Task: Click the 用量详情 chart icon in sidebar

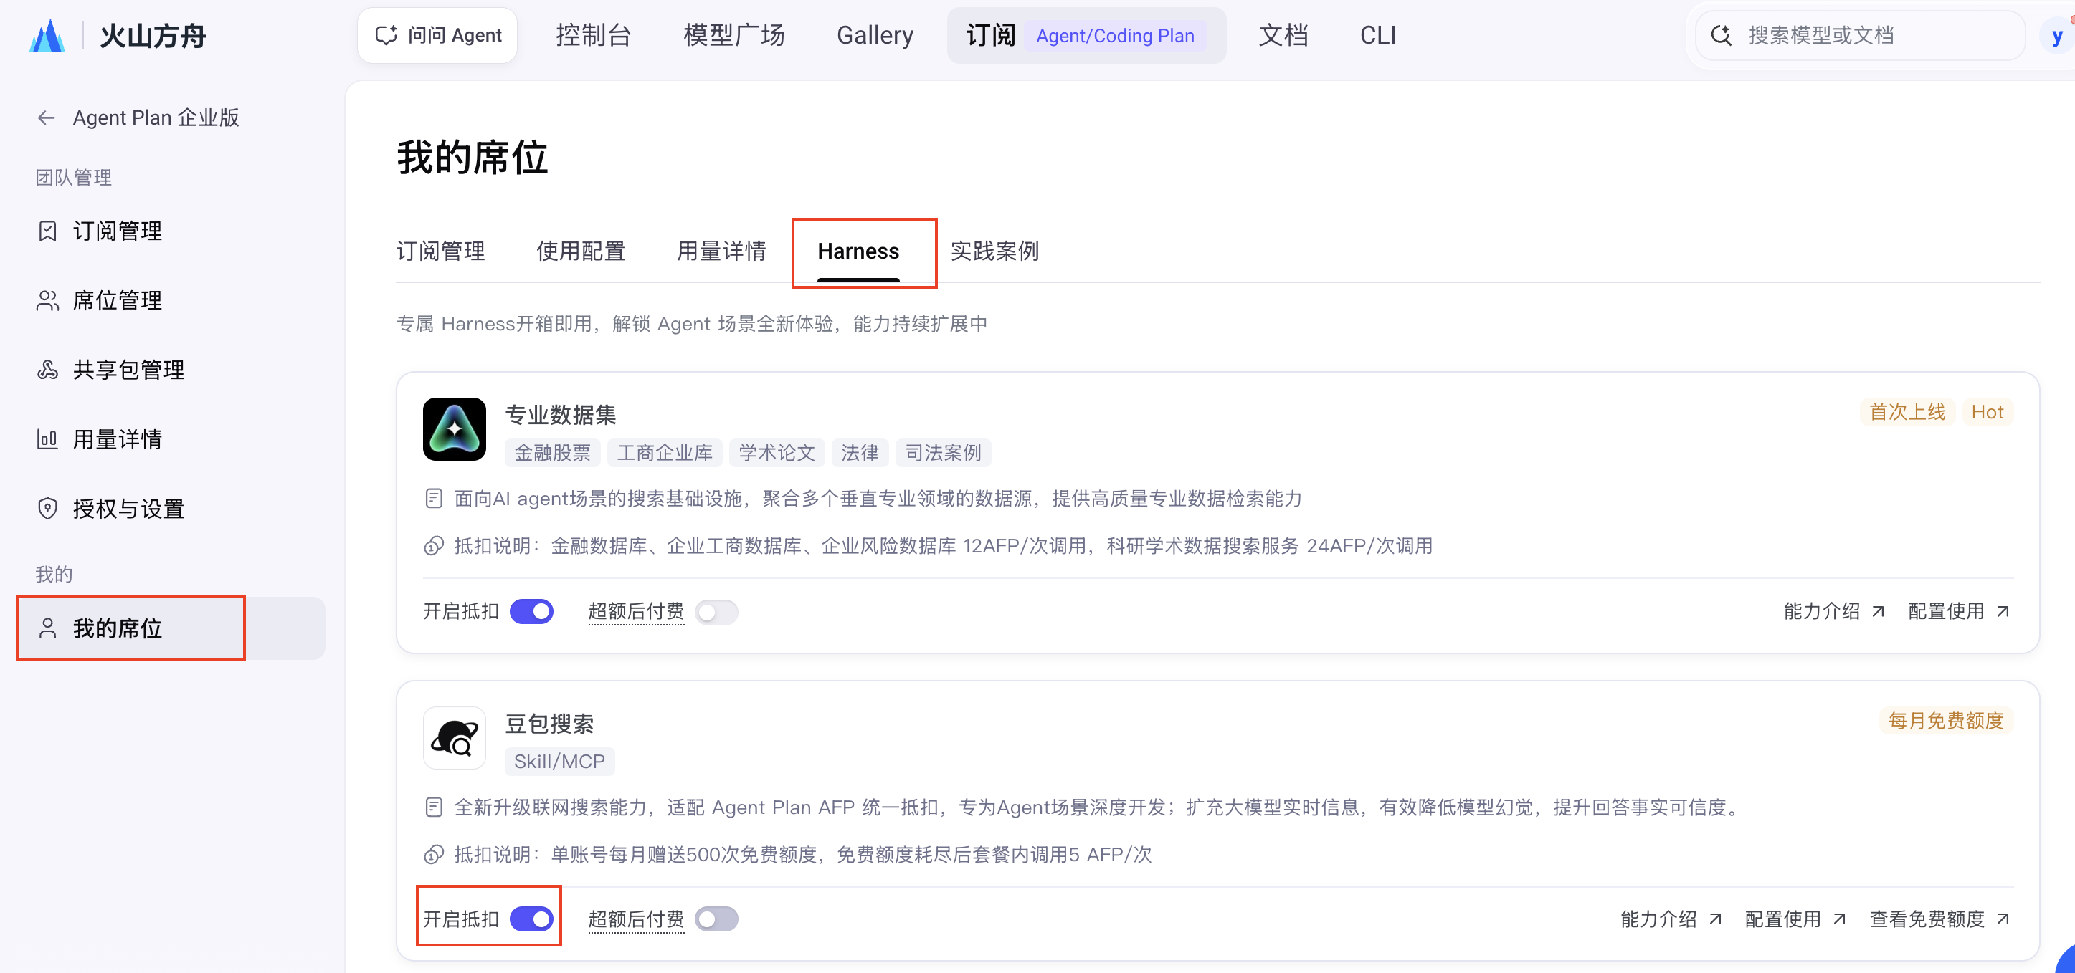Action: (x=47, y=439)
